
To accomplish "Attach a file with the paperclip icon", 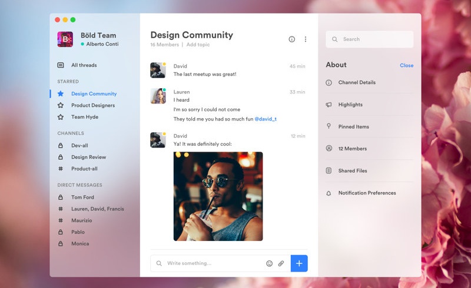I will 281,263.
